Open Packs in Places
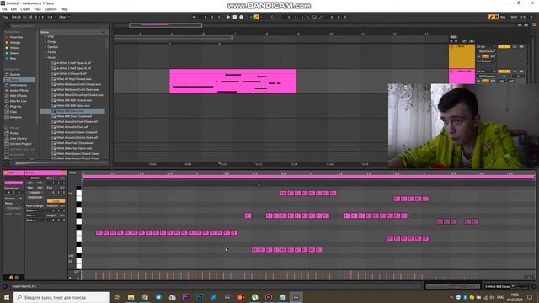 point(13,133)
